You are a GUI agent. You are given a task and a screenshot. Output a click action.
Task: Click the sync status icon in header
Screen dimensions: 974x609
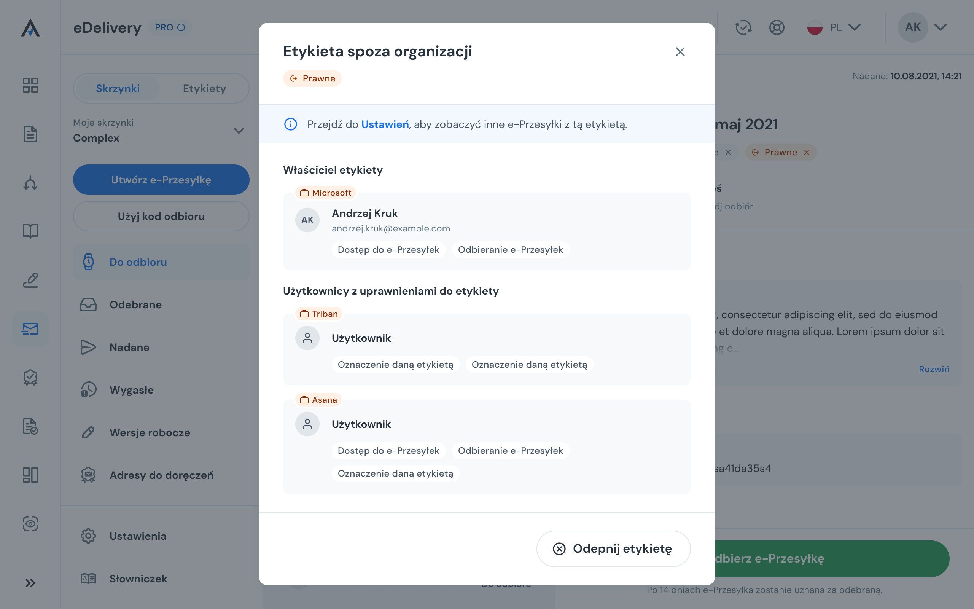743,27
